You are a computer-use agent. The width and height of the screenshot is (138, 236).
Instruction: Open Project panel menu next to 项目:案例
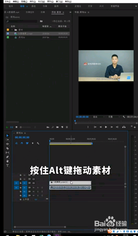[x=63, y=12]
